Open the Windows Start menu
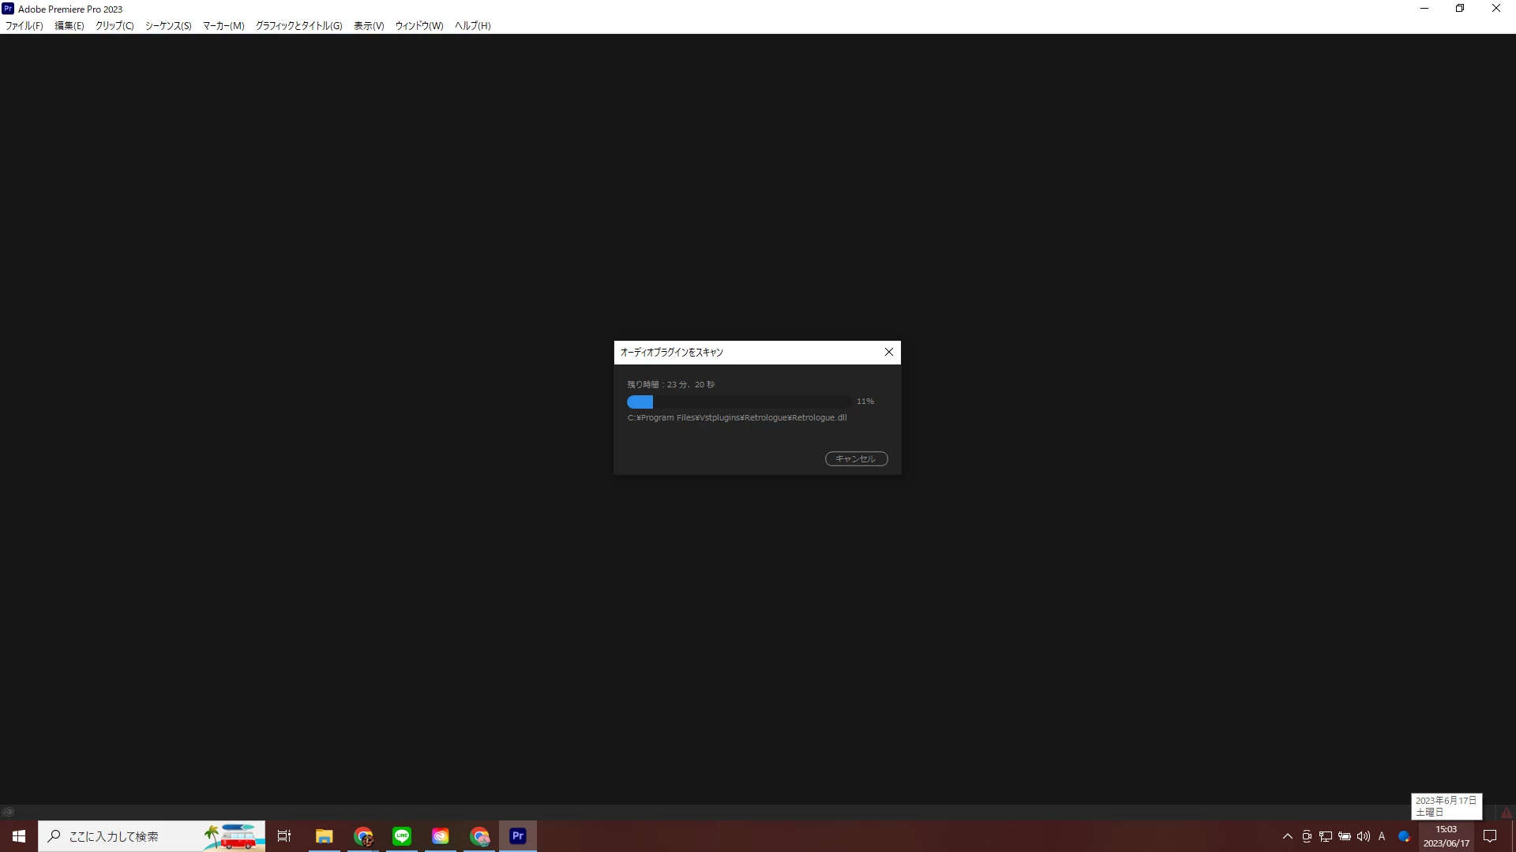1516x852 pixels. [x=19, y=836]
